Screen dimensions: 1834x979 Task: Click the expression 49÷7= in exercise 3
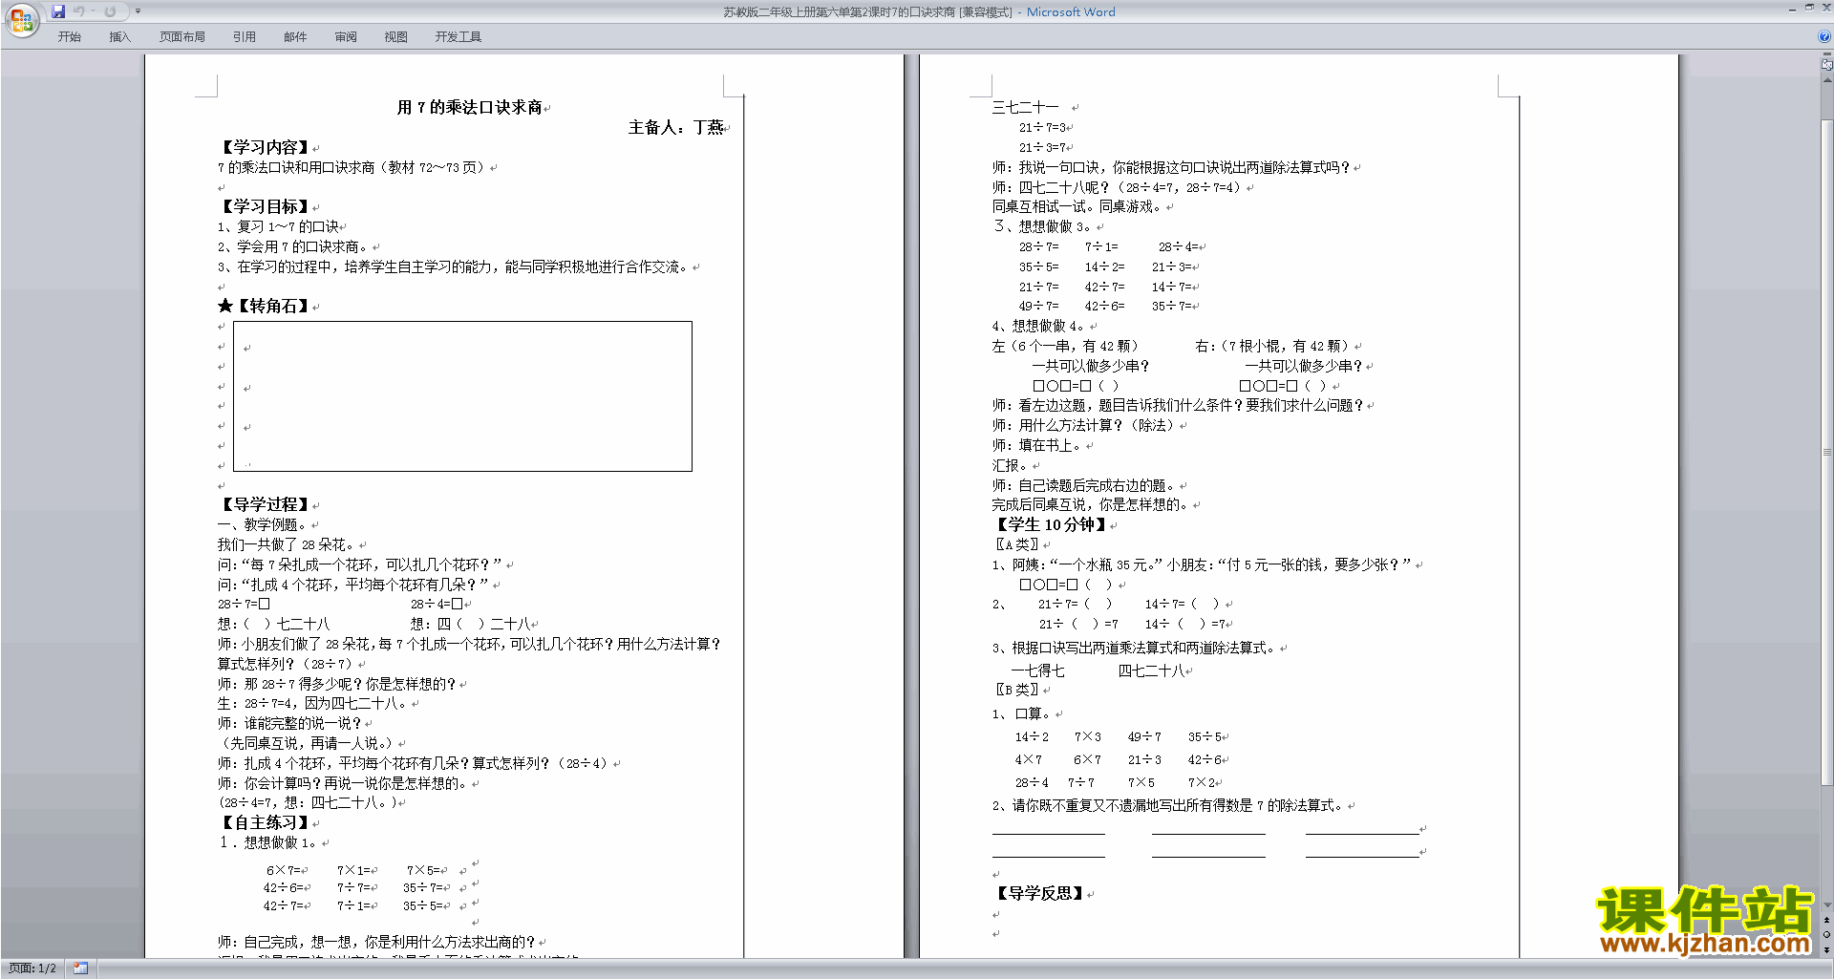pyautogui.click(x=1038, y=306)
